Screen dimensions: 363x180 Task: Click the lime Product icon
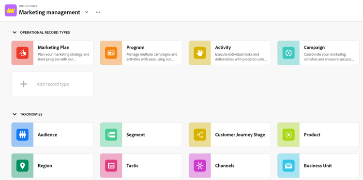[x=288, y=135]
